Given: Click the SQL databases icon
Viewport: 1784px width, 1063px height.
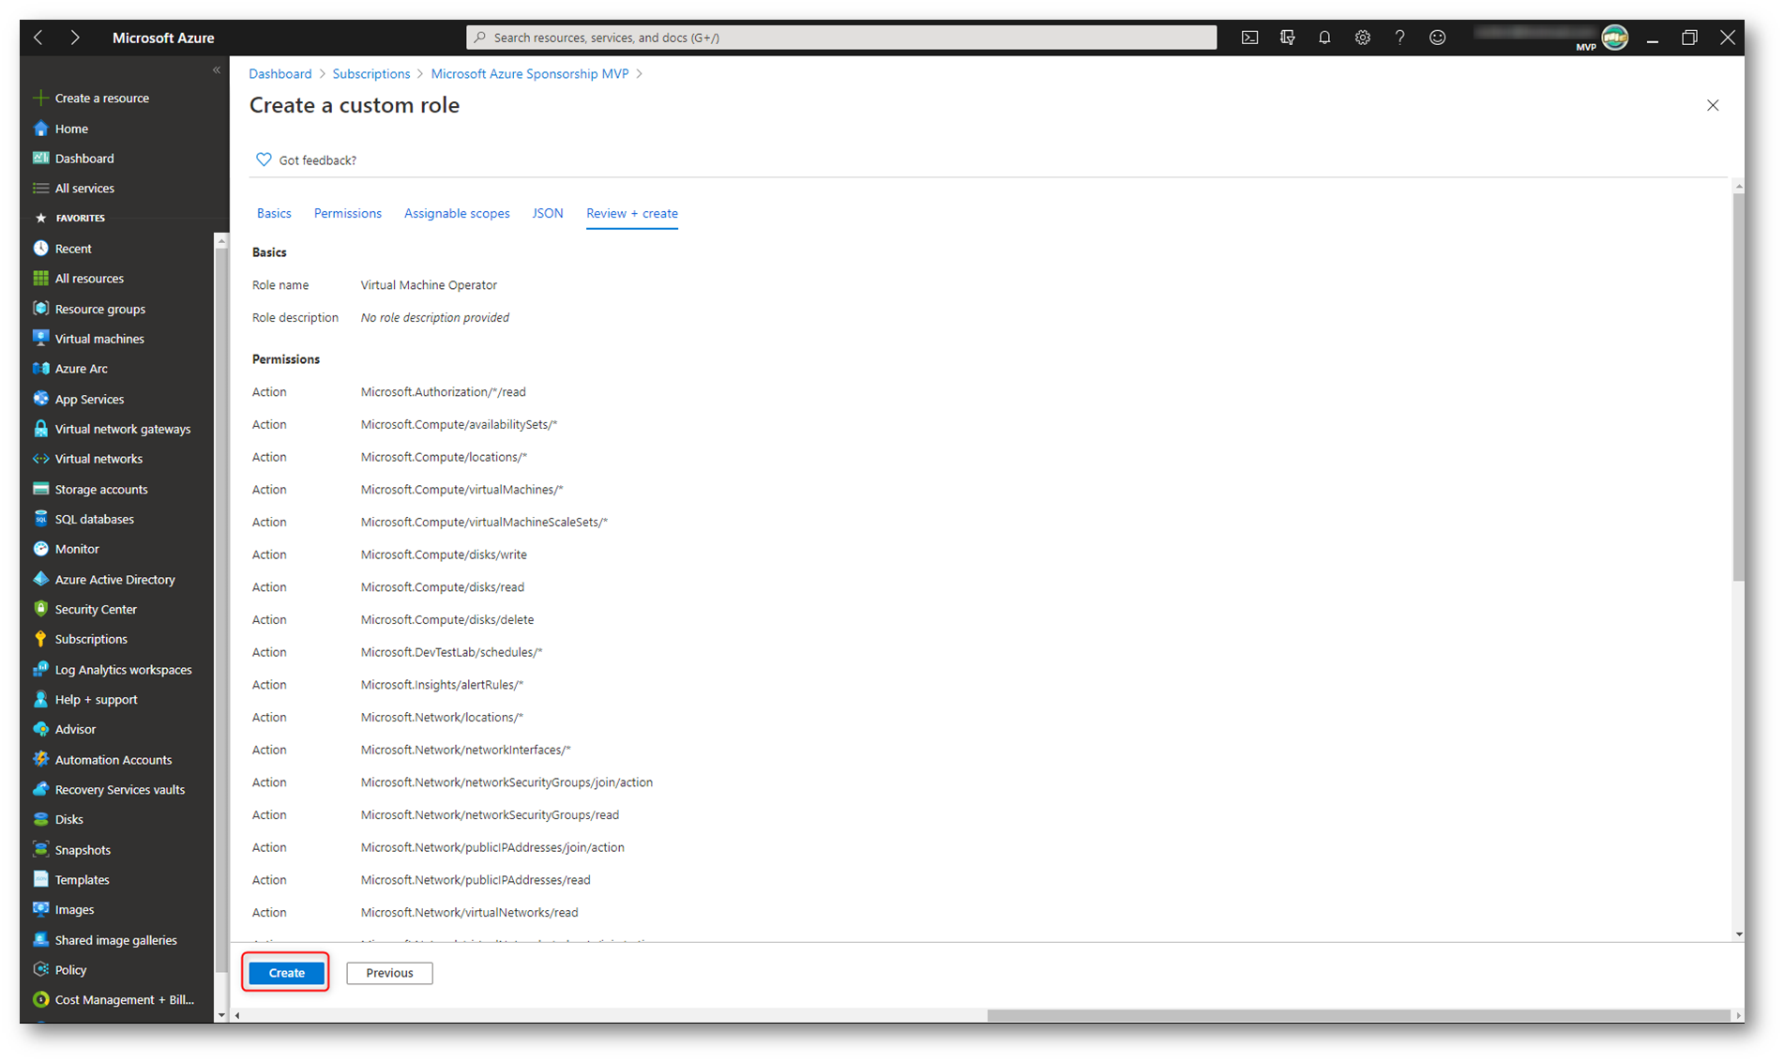Looking at the screenshot, I should point(40,519).
